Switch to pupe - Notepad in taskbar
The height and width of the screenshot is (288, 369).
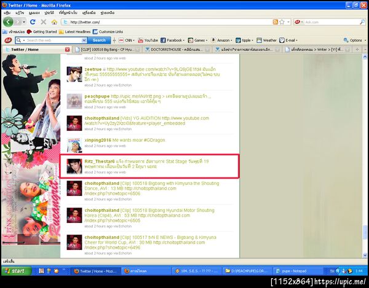(x=298, y=271)
